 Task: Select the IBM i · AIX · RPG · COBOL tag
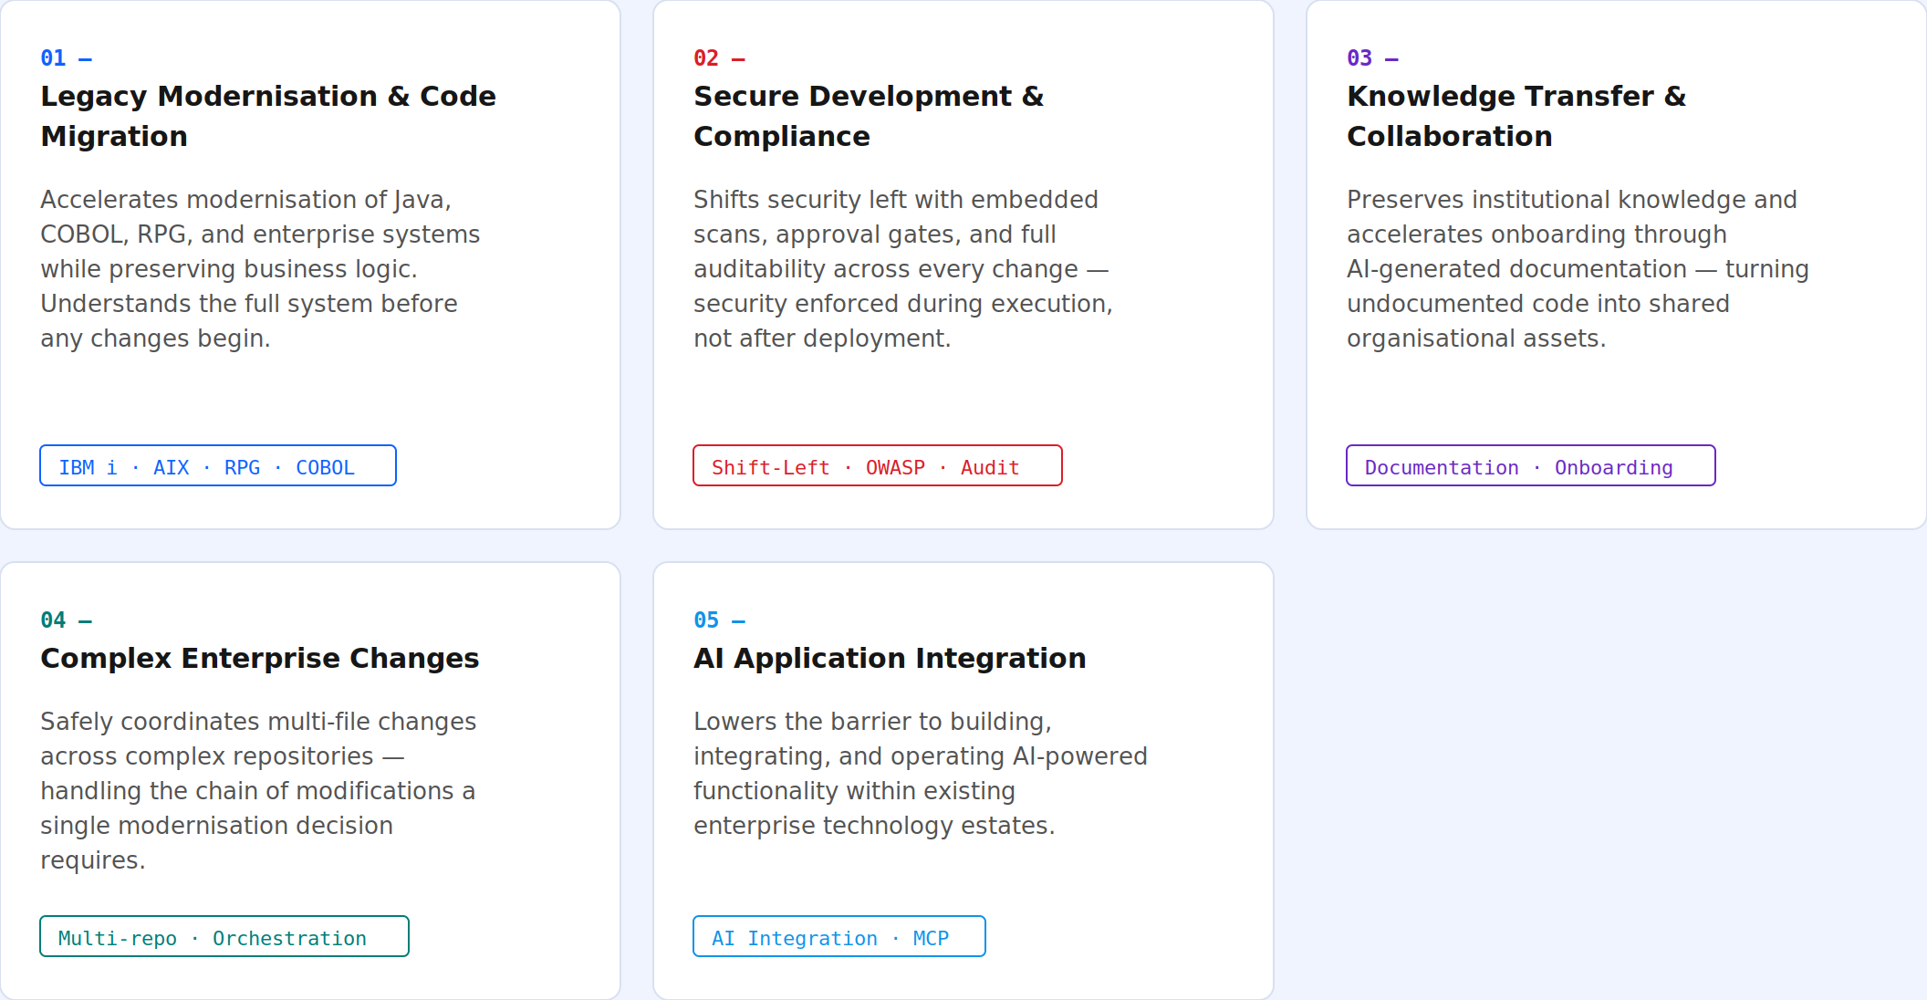tap(217, 466)
